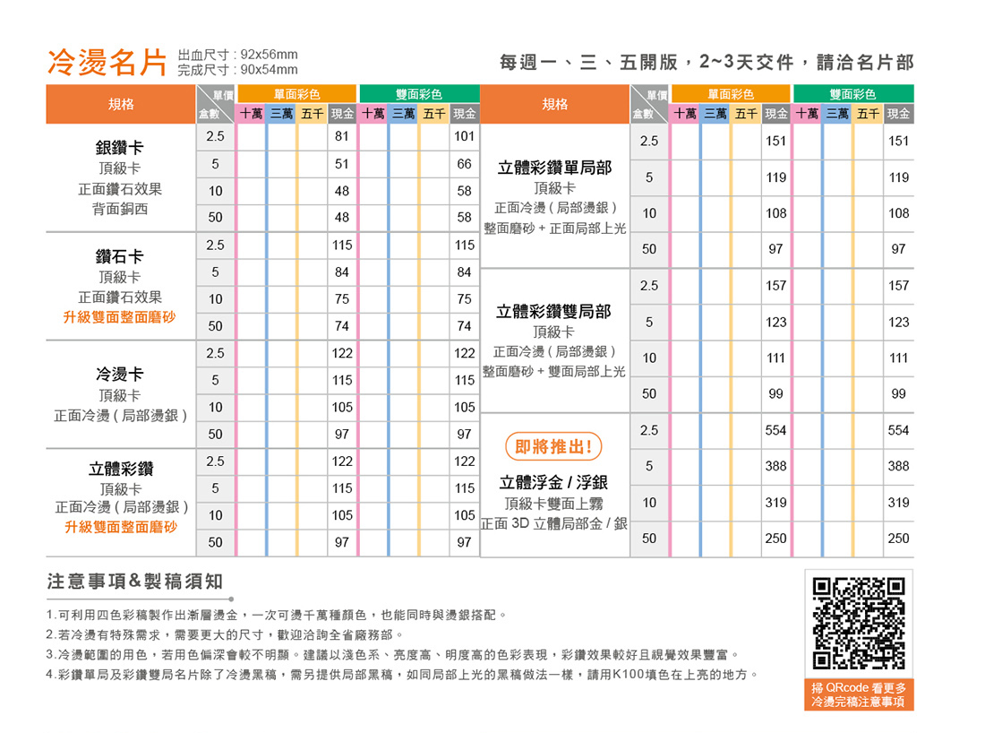The image size is (985, 733).
Task: Click the '規格' header of the left table
Action: click(x=121, y=104)
